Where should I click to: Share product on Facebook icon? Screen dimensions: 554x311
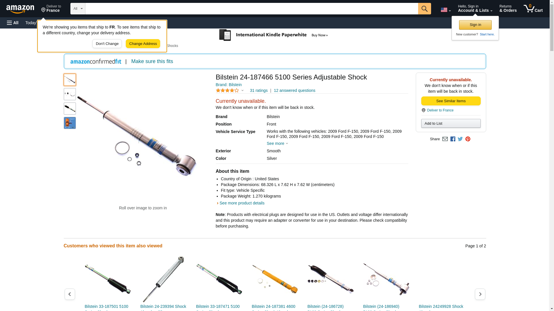tap(453, 139)
